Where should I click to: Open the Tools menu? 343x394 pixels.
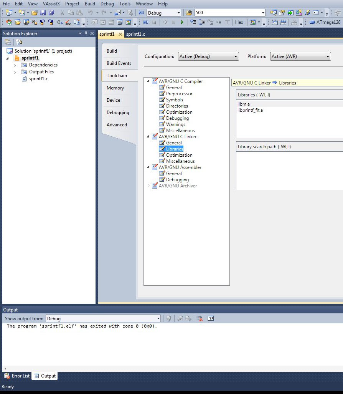(x=125, y=4)
